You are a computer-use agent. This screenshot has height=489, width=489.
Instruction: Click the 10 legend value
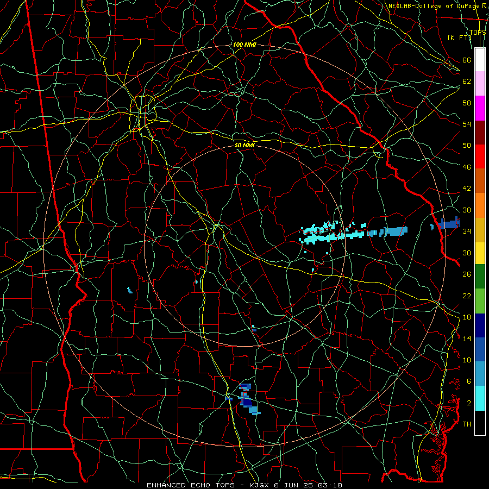[467, 360]
